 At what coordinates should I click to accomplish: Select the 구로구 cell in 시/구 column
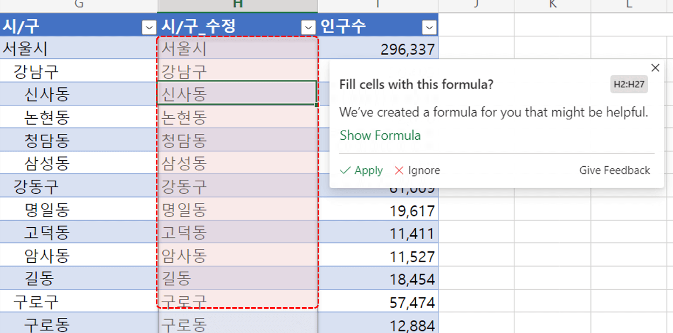79,301
